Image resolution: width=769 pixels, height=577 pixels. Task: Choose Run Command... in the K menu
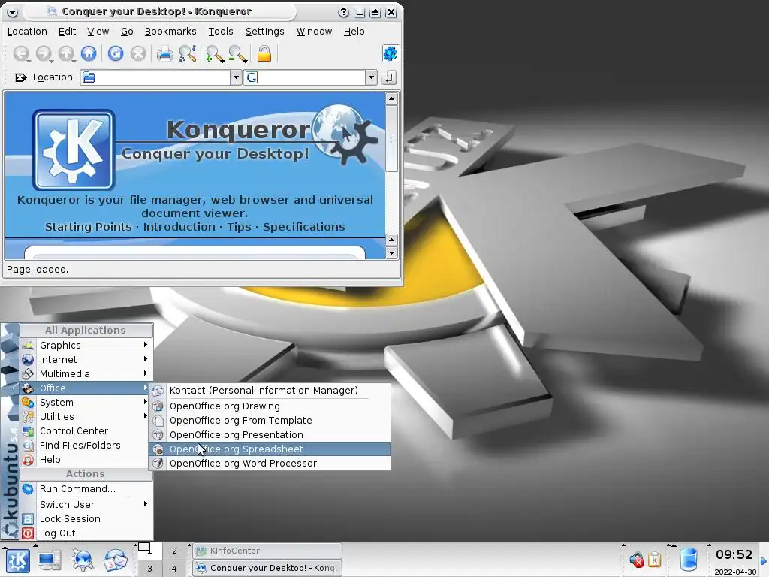click(x=86, y=488)
